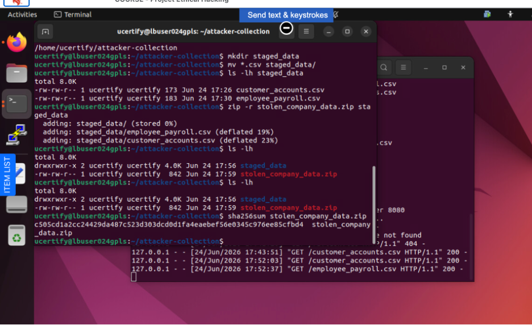
Task: Click the 'sha256sum stolen_company_data.zip' command
Action: point(297,216)
